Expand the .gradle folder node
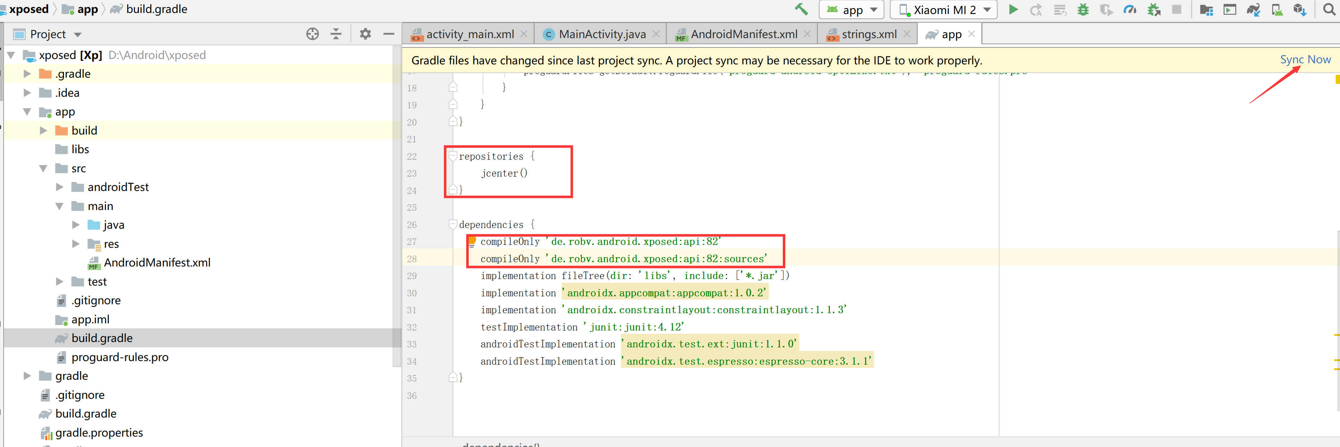The height and width of the screenshot is (447, 1340). (27, 74)
